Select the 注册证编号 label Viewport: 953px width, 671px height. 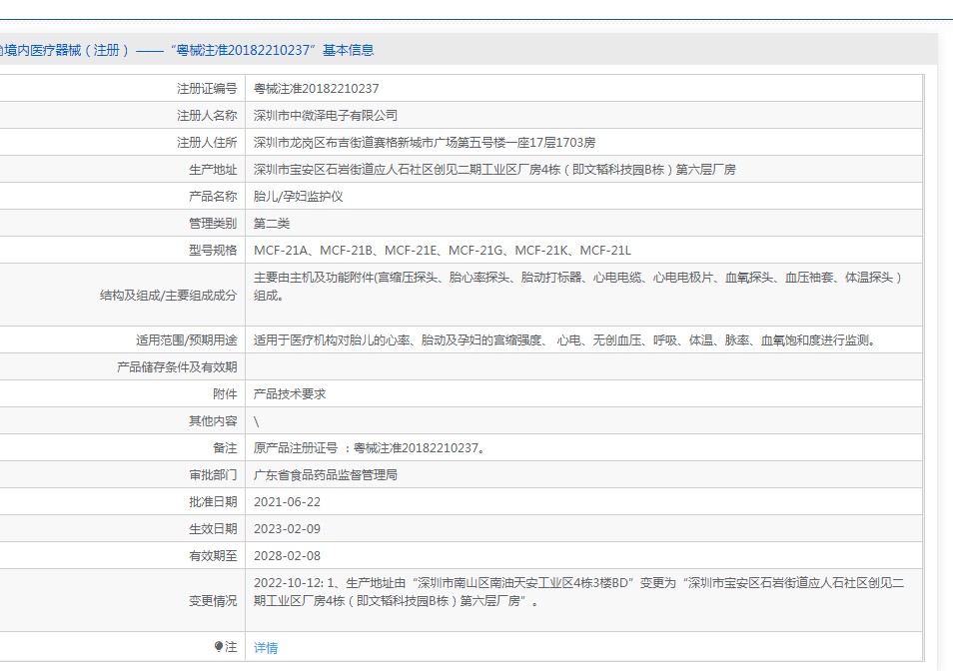point(207,89)
